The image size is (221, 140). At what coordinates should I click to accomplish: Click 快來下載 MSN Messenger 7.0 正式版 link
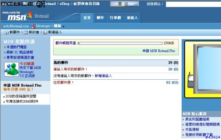(x=30, y=72)
